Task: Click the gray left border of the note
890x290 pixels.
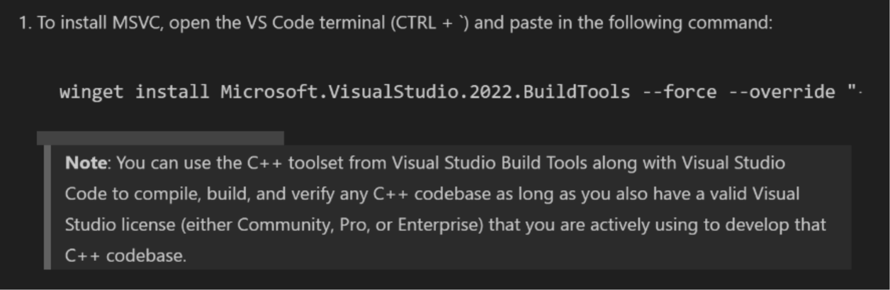Action: tap(47, 207)
